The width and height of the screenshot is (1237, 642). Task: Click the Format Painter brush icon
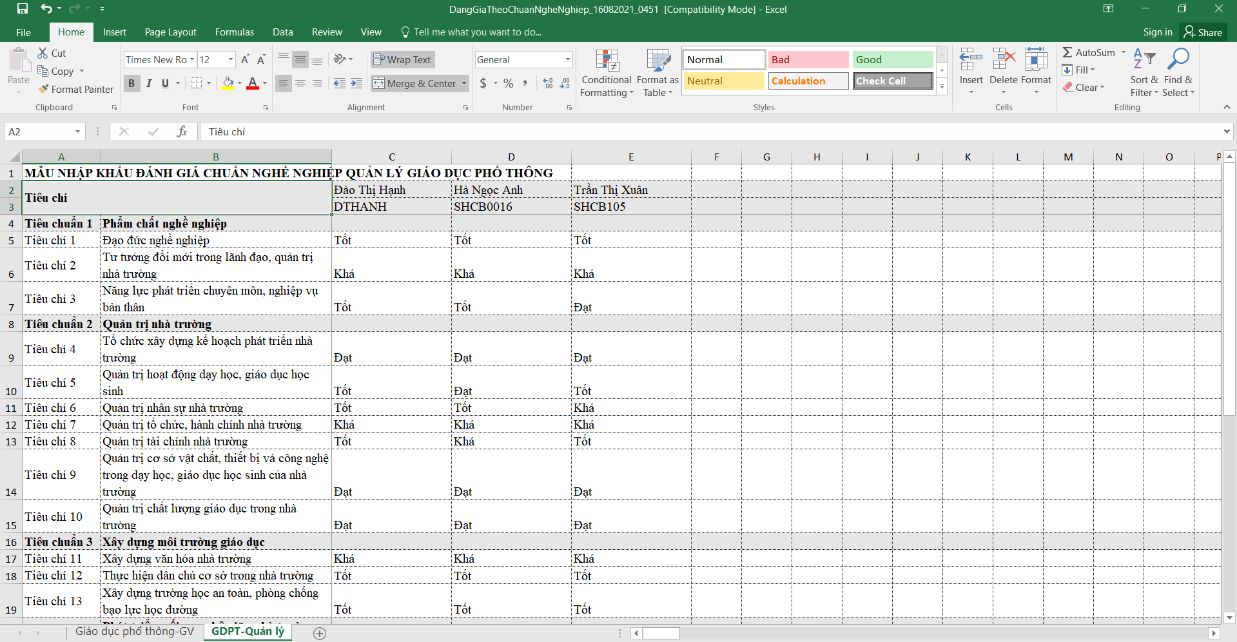pos(43,90)
